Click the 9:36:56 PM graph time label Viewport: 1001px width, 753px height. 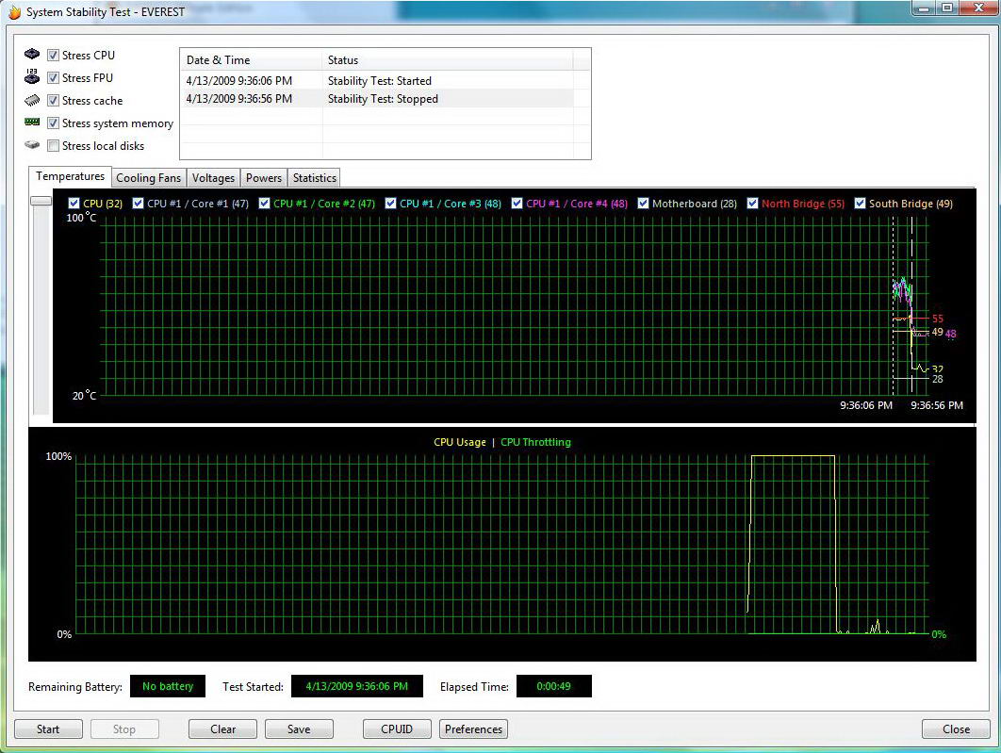coord(937,405)
